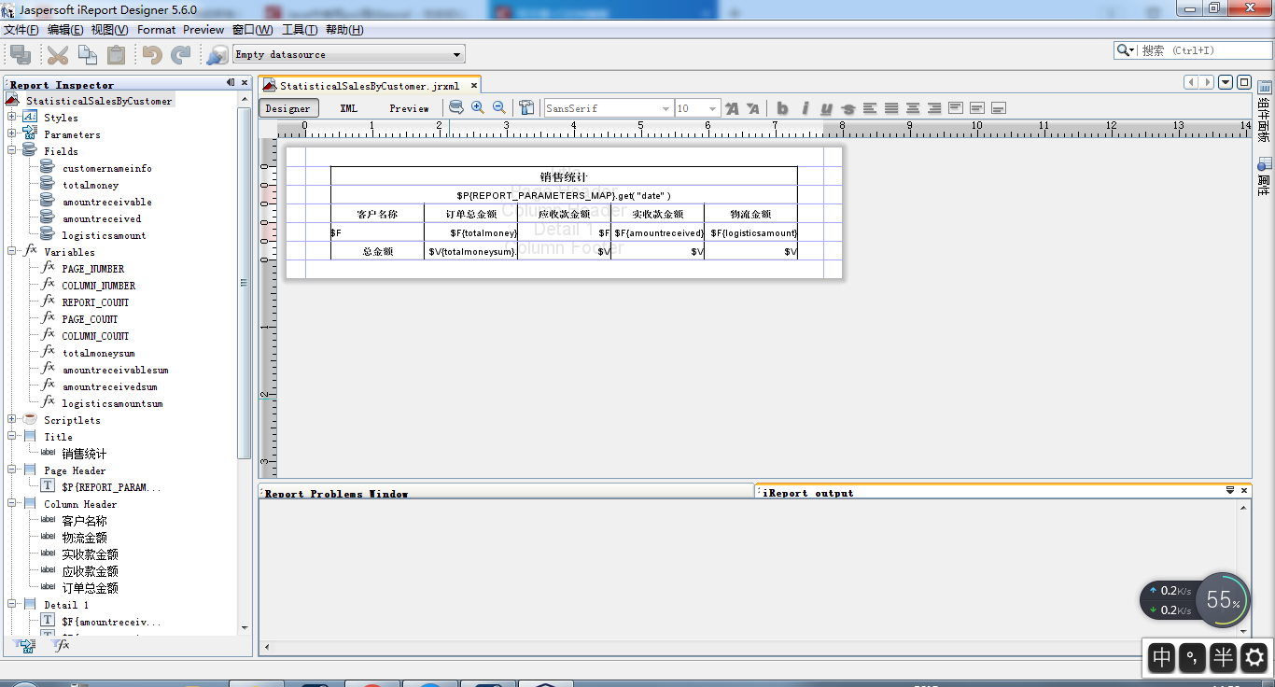Toggle underline formatting
Viewport: 1275px width, 687px height.
click(826, 108)
